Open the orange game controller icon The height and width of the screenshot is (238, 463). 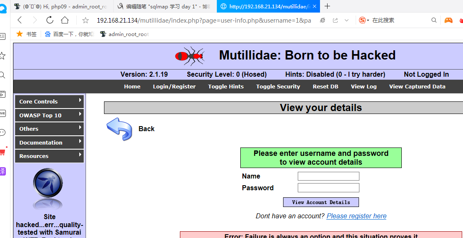[x=448, y=20]
